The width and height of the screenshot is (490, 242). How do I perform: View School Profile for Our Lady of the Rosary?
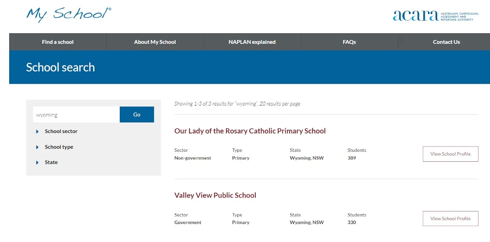[451, 154]
